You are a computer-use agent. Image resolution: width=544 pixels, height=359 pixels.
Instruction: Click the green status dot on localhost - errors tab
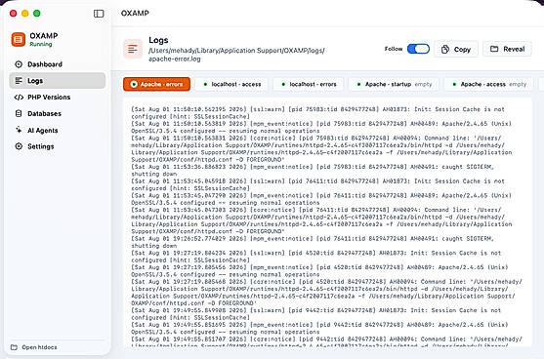click(x=283, y=84)
